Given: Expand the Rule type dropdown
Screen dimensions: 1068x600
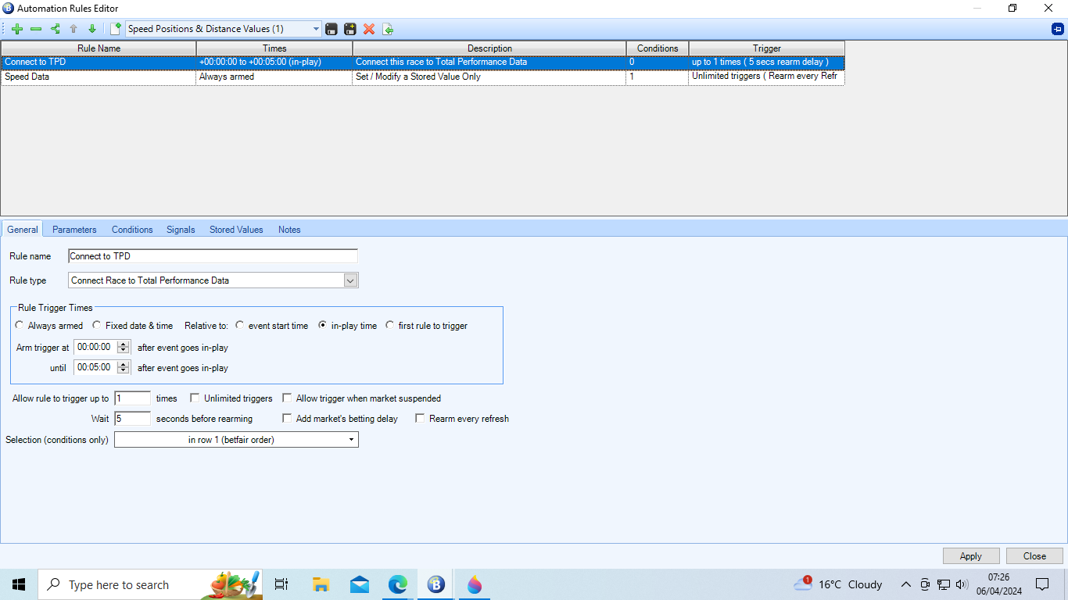Looking at the screenshot, I should pos(350,280).
